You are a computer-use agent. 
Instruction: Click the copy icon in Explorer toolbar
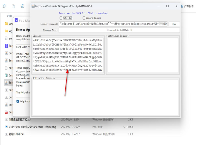[x=4, y=6]
